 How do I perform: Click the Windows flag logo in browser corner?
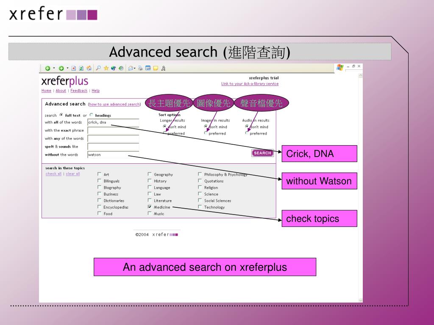coord(340,67)
